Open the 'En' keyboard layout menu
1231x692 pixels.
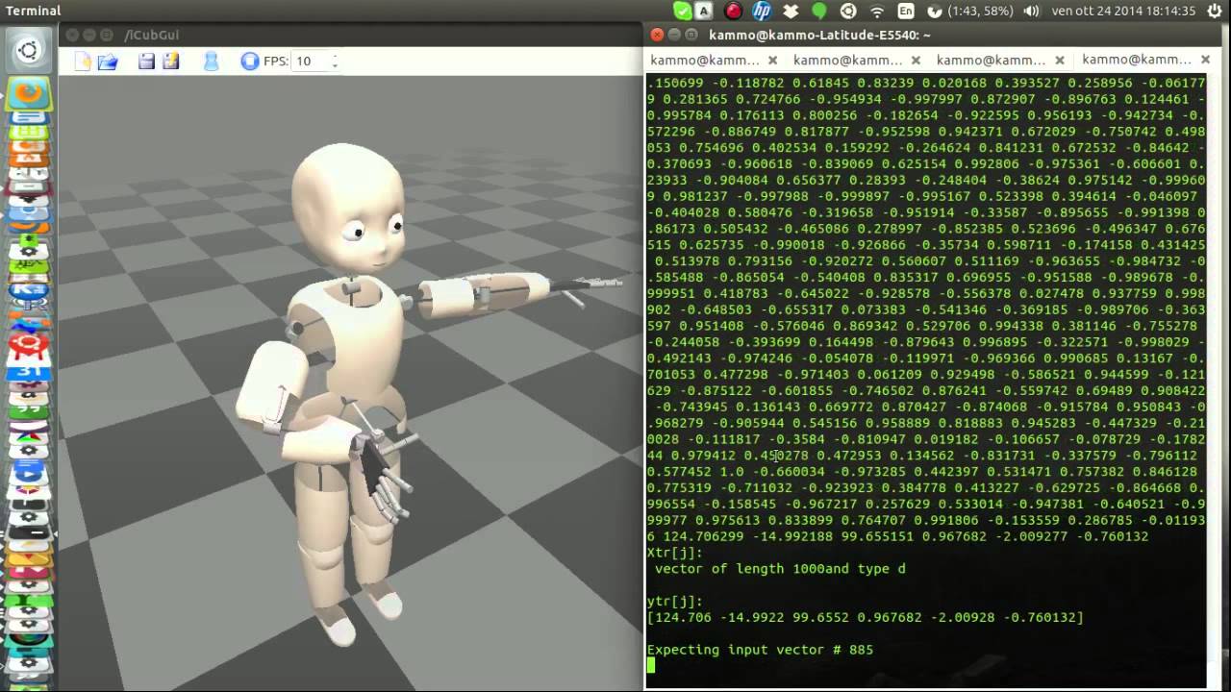pyautogui.click(x=906, y=11)
